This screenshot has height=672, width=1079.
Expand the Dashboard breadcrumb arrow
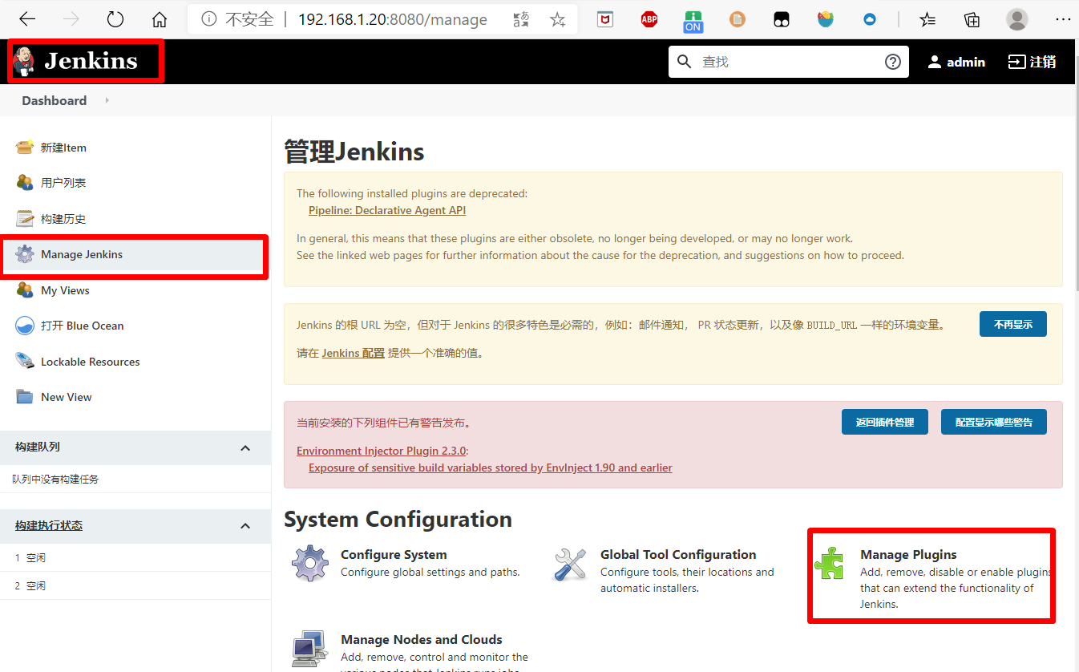click(x=107, y=100)
